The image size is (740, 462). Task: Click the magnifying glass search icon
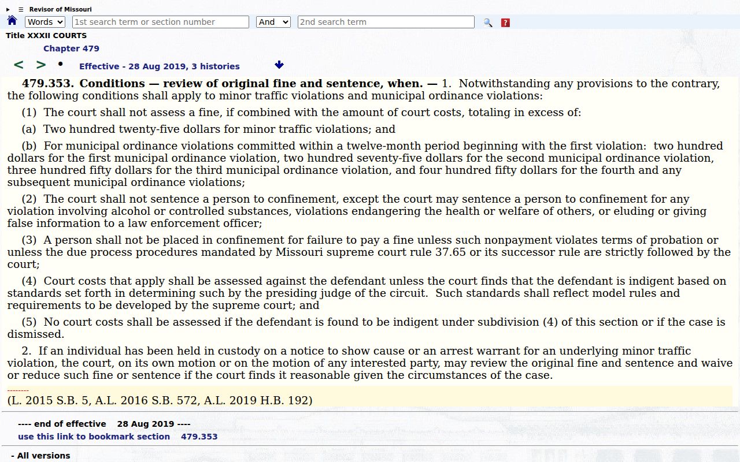[x=488, y=23]
